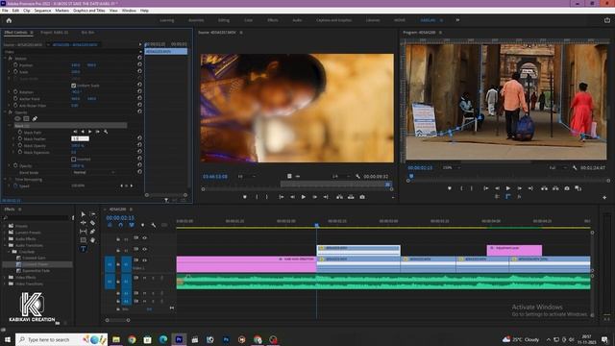Expand Video Transitions folder
Image resolution: width=615 pixels, height=346 pixels.
pyautogui.click(x=5, y=284)
